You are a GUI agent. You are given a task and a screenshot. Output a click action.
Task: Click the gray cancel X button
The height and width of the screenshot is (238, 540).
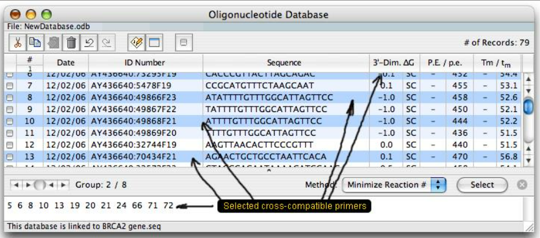pos(522,185)
